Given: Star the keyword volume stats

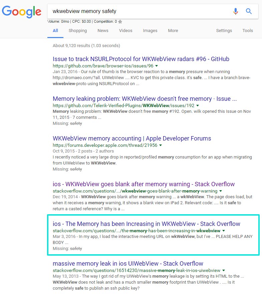Looking at the screenshot, I should (x=120, y=21).
